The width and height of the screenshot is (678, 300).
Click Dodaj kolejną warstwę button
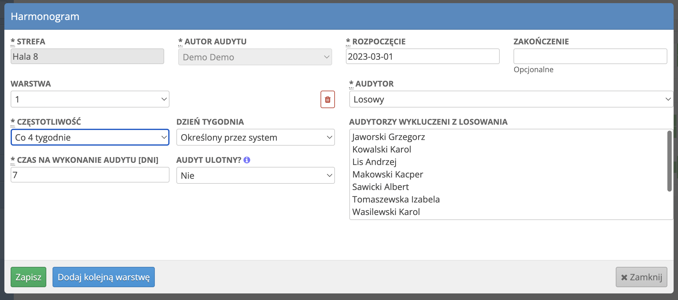point(104,277)
